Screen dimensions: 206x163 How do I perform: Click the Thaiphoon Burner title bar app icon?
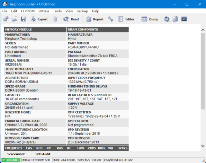[4, 4]
